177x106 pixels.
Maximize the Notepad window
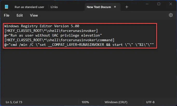[159, 4]
